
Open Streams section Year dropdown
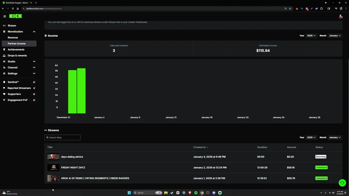pyautogui.click(x=311, y=137)
